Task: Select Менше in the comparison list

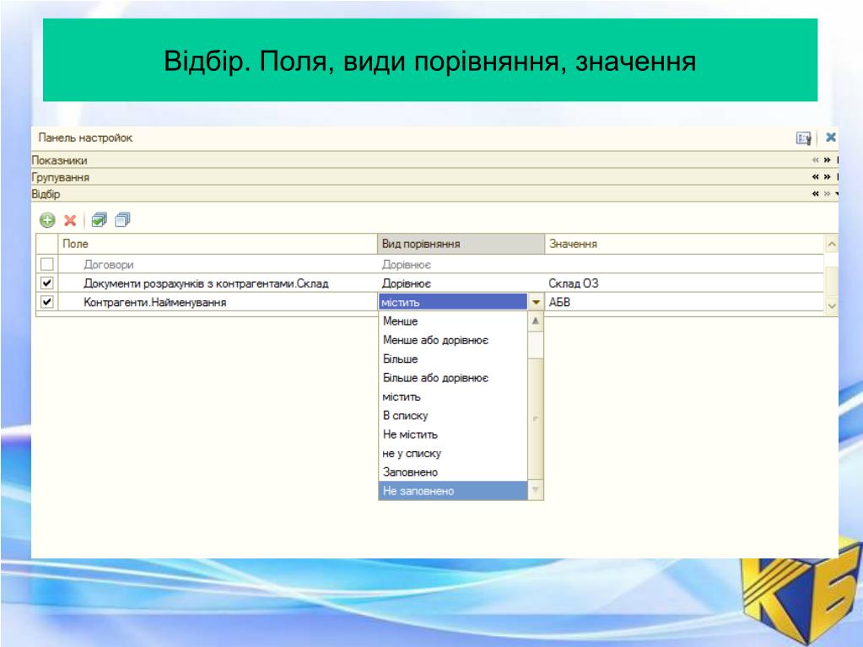Action: tap(453, 321)
